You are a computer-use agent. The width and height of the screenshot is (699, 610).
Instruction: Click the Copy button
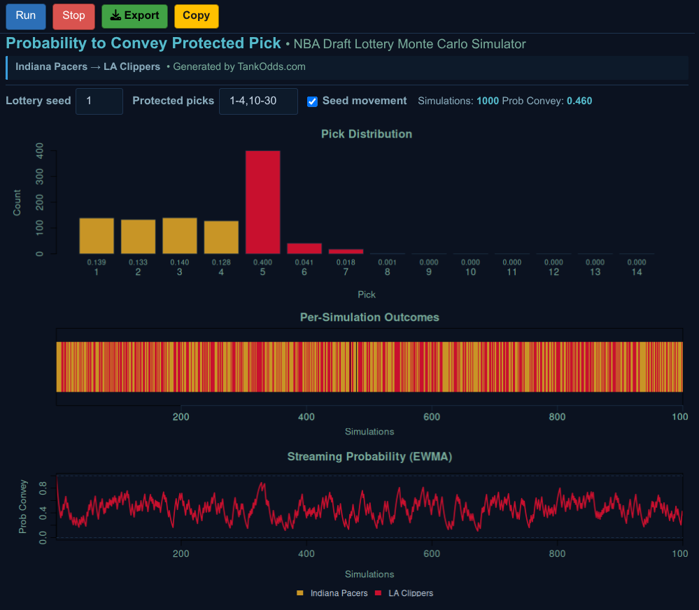(x=196, y=16)
